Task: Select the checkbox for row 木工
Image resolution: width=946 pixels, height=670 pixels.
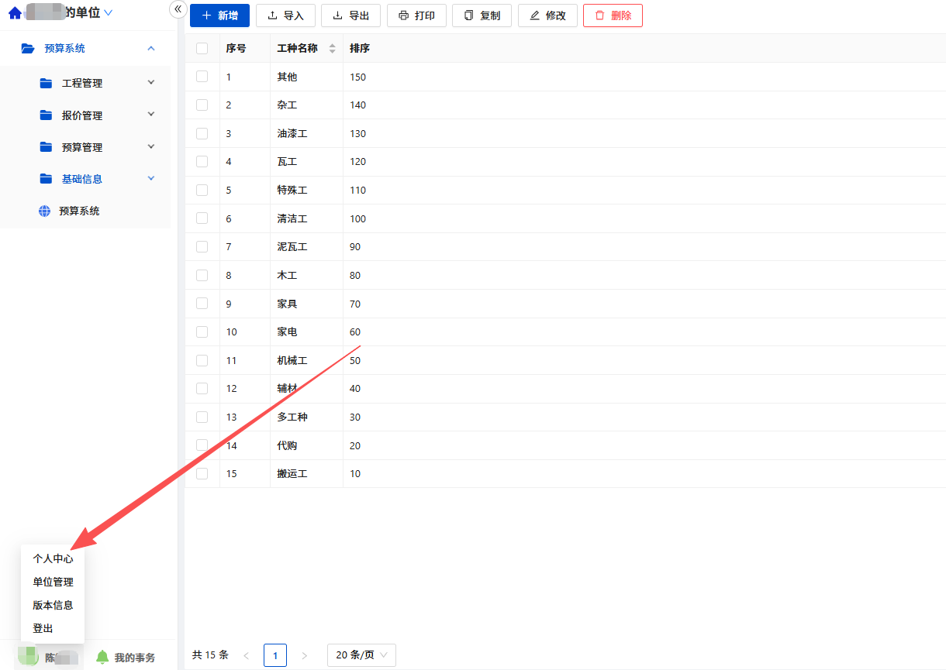Action: (202, 275)
